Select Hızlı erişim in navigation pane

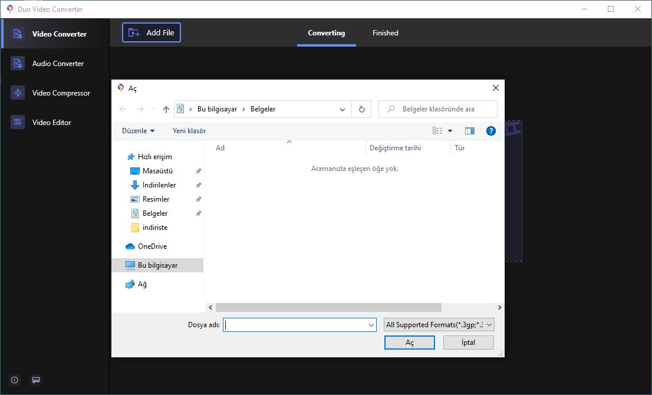tap(154, 157)
